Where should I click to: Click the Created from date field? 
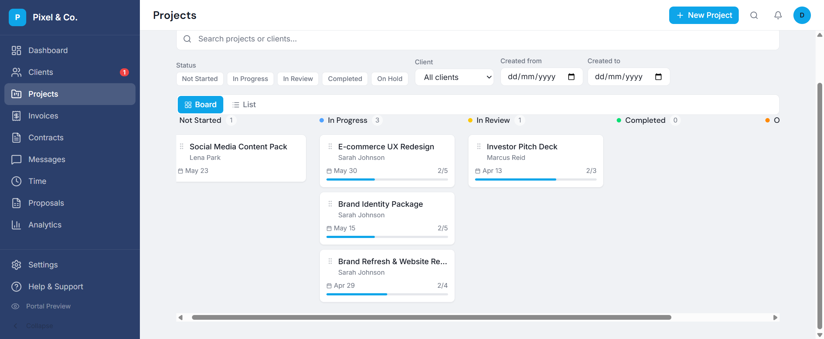(x=542, y=77)
